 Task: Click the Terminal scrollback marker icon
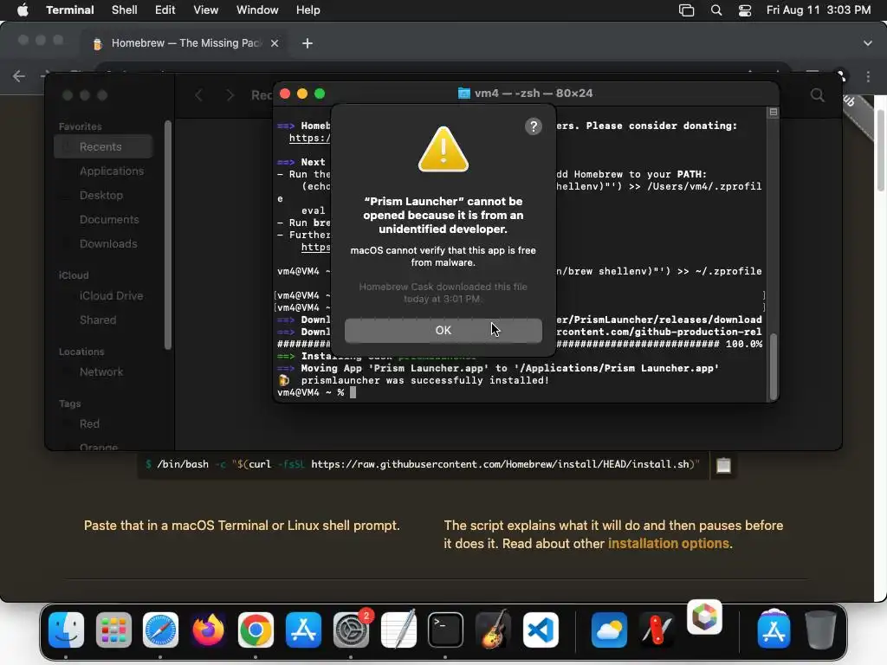point(774,113)
